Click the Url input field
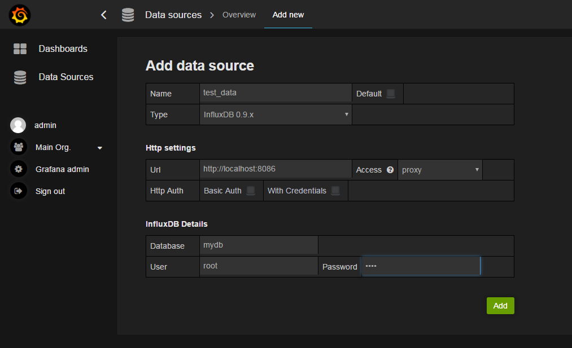 276,169
